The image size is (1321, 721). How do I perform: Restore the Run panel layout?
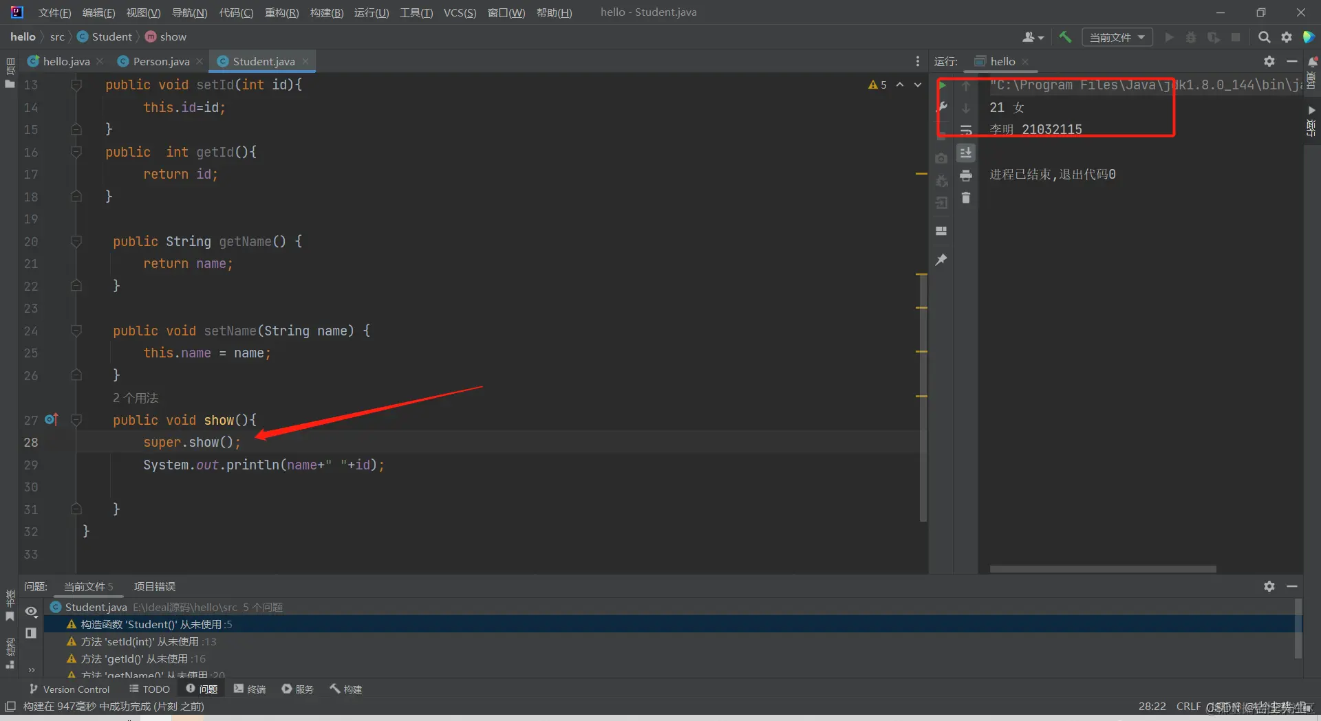(x=941, y=231)
